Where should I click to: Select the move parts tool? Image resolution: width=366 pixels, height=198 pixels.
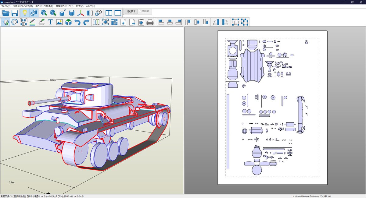click(6, 22)
